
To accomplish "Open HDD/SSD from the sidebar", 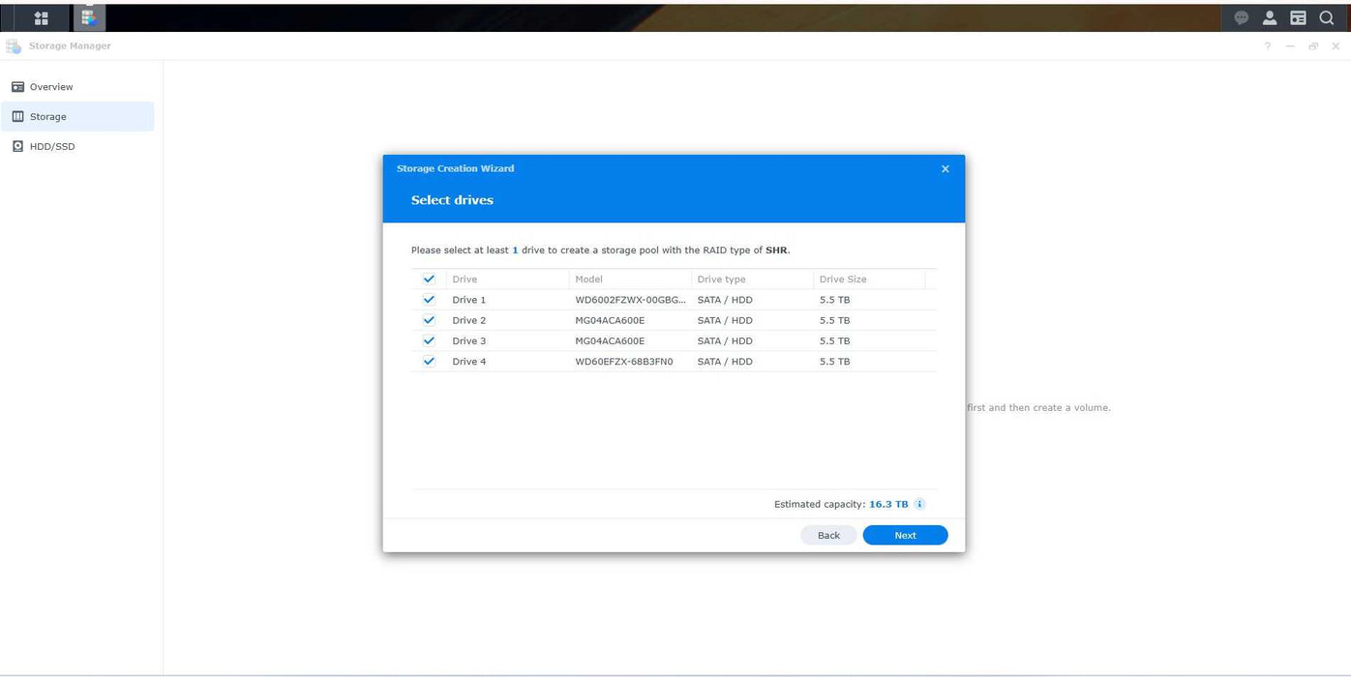I will (50, 146).
